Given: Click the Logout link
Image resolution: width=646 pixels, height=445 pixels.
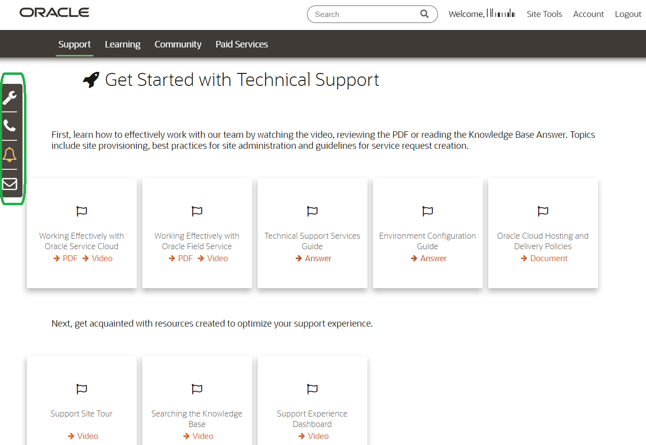Looking at the screenshot, I should [628, 14].
